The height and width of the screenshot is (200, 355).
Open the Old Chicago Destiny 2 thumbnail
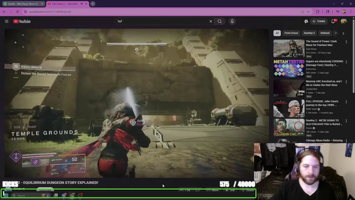tap(289, 128)
